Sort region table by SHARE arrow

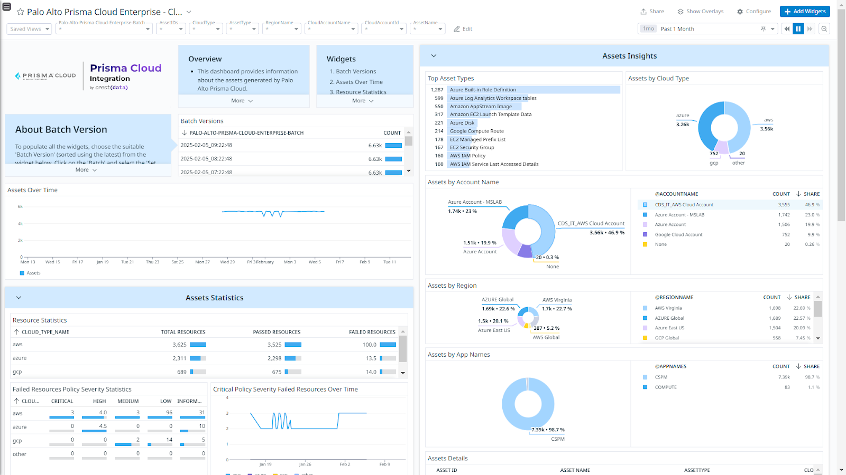[x=789, y=297]
